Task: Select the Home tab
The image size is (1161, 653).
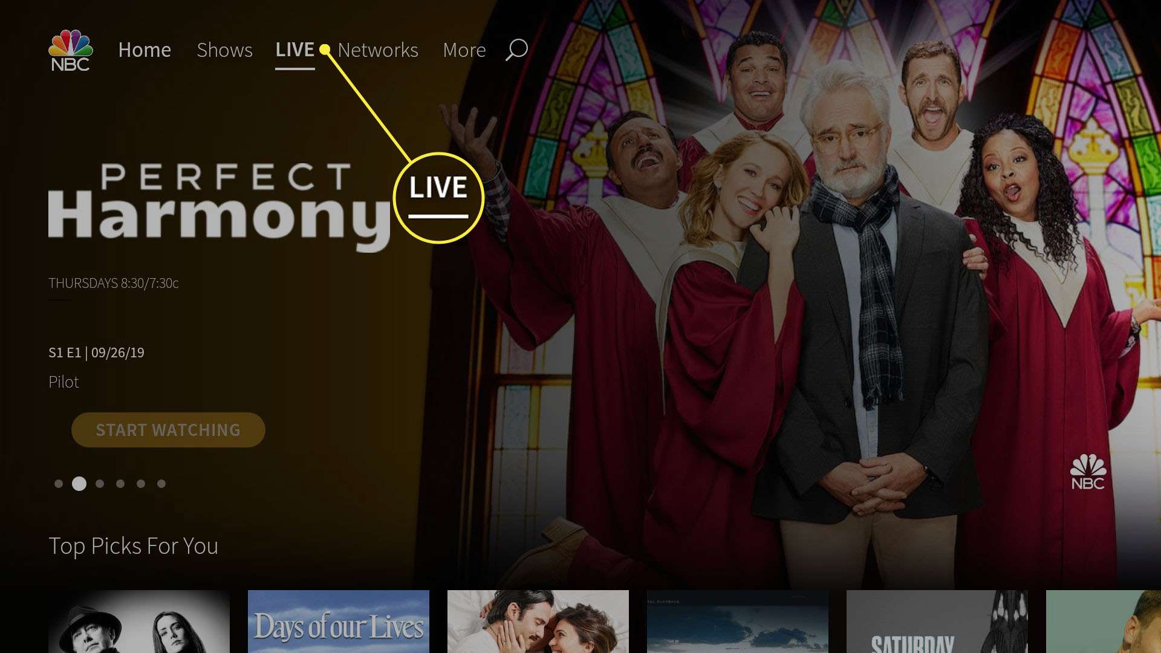Action: tap(143, 50)
